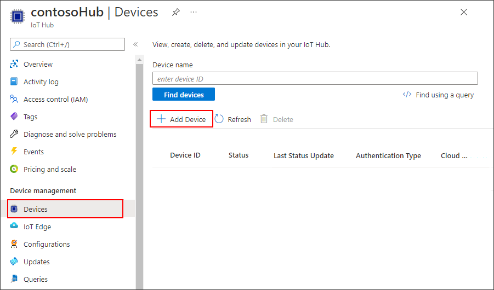
Task: Open the Pricing and scale icon
Action: tap(14, 169)
